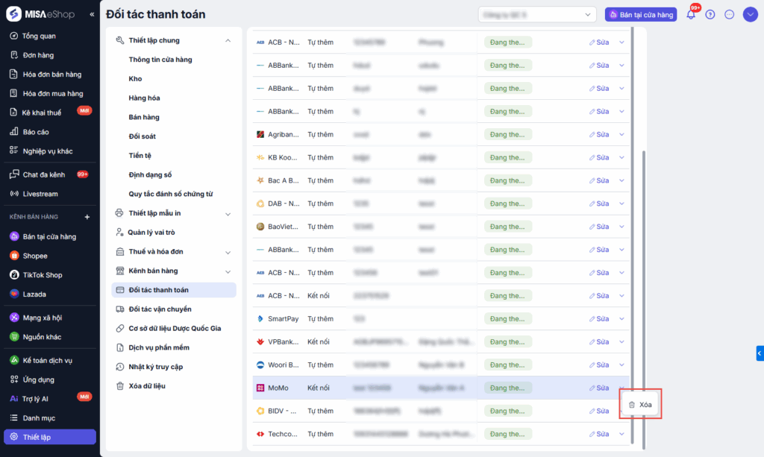Click the help question mark icon

pyautogui.click(x=710, y=14)
